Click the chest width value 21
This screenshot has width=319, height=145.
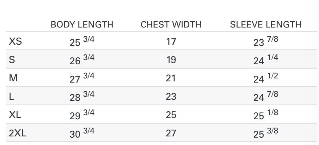[171, 78]
